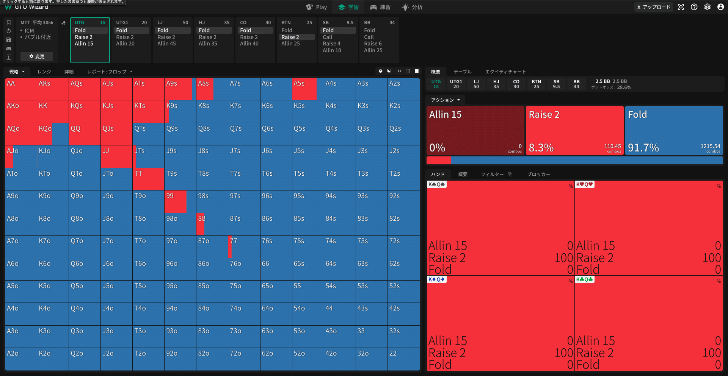728x376 pixels.
Task: Open help via the question mark icon
Action: (694, 7)
